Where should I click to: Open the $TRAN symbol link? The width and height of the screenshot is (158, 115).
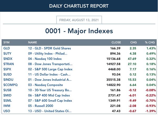click(x=9, y=64)
